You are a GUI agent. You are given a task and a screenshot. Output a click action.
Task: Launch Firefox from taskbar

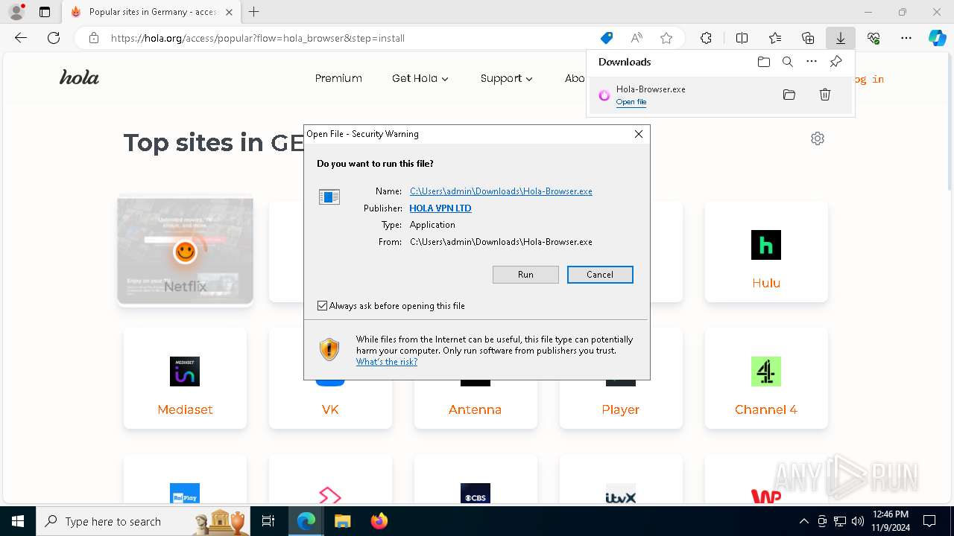tap(379, 521)
